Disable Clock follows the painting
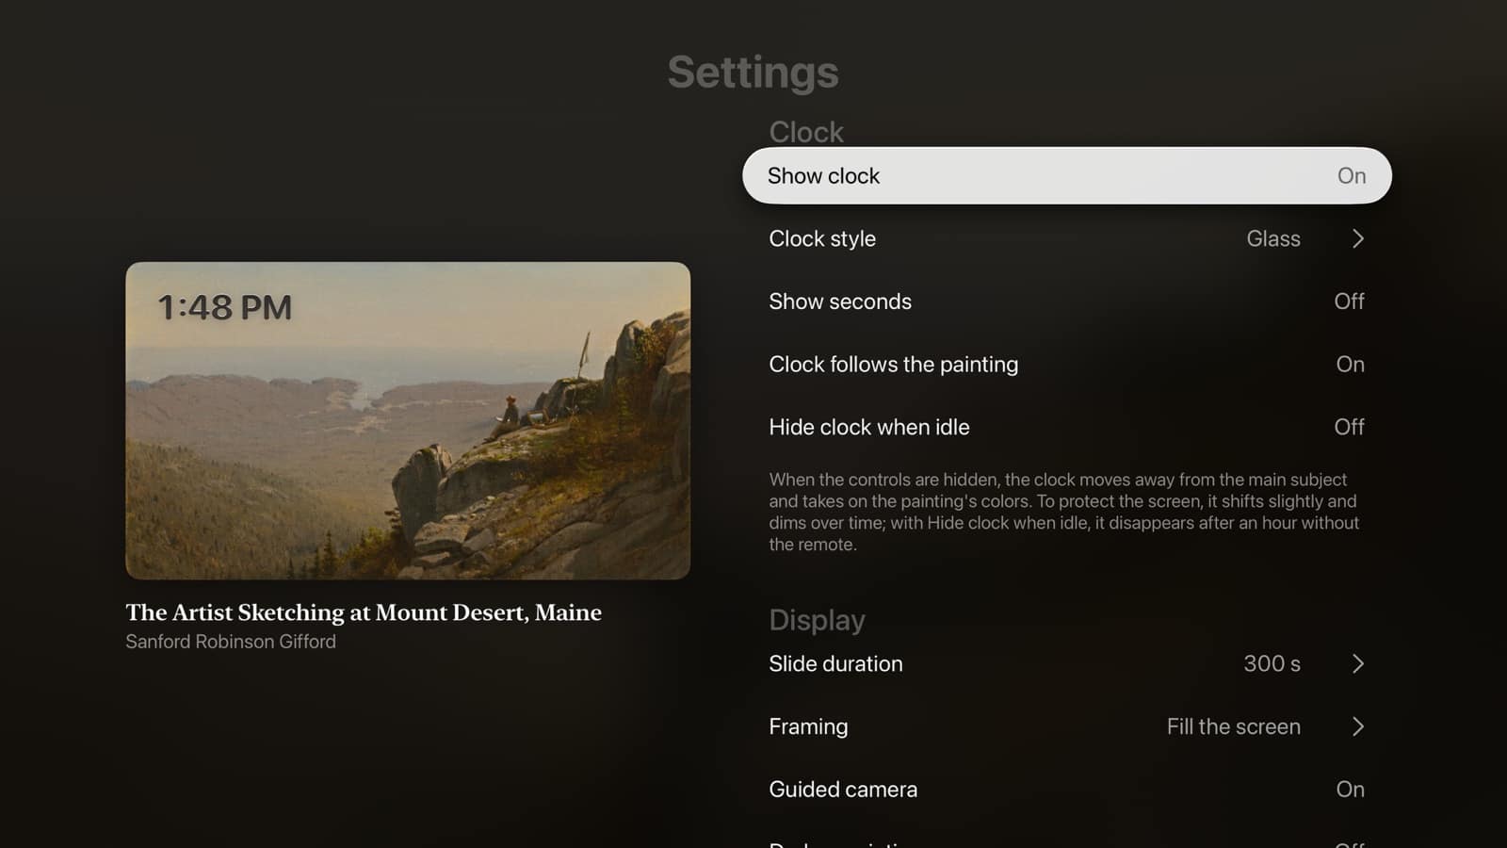 pos(1067,365)
